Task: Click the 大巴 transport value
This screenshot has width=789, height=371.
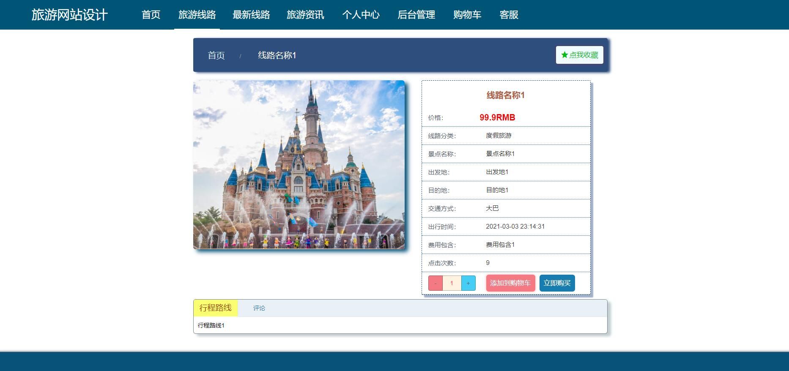Action: pyautogui.click(x=492, y=208)
